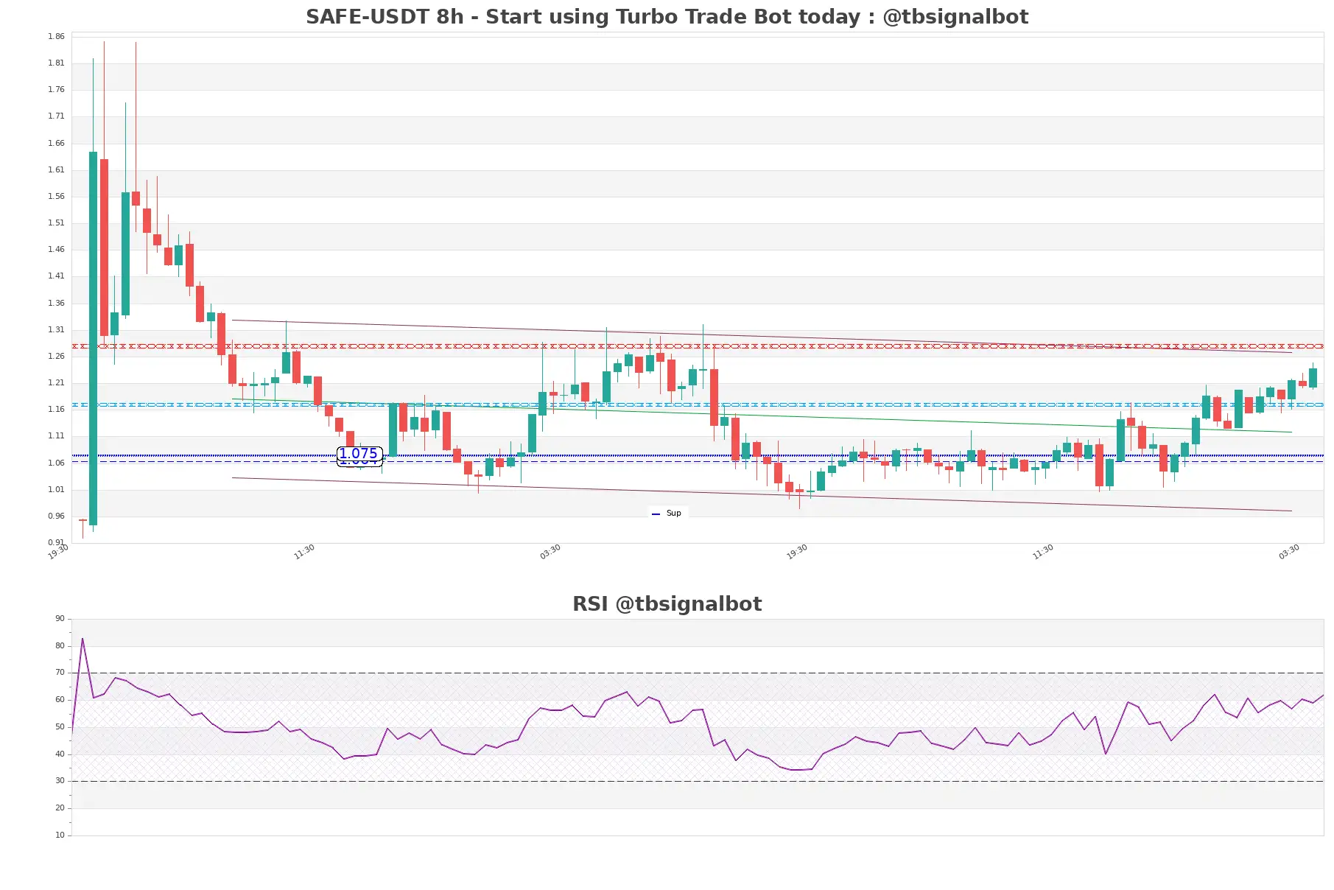Click the 1.86 price axis label
Screen dimensions: 1334x890
click(x=56, y=36)
